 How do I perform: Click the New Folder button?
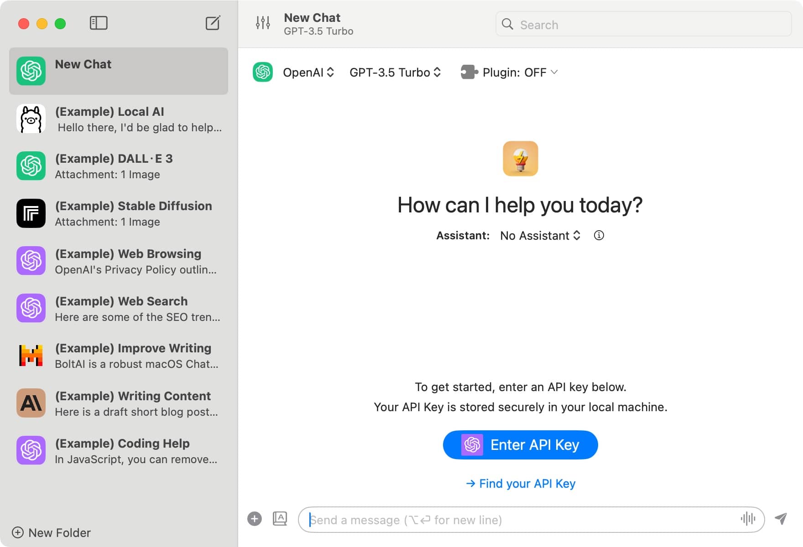click(x=51, y=532)
